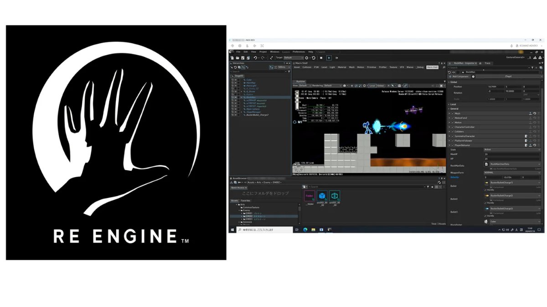Open the Rendering Default dropdown in Runtime panel
This screenshot has width=547, height=307.
[x=333, y=86]
